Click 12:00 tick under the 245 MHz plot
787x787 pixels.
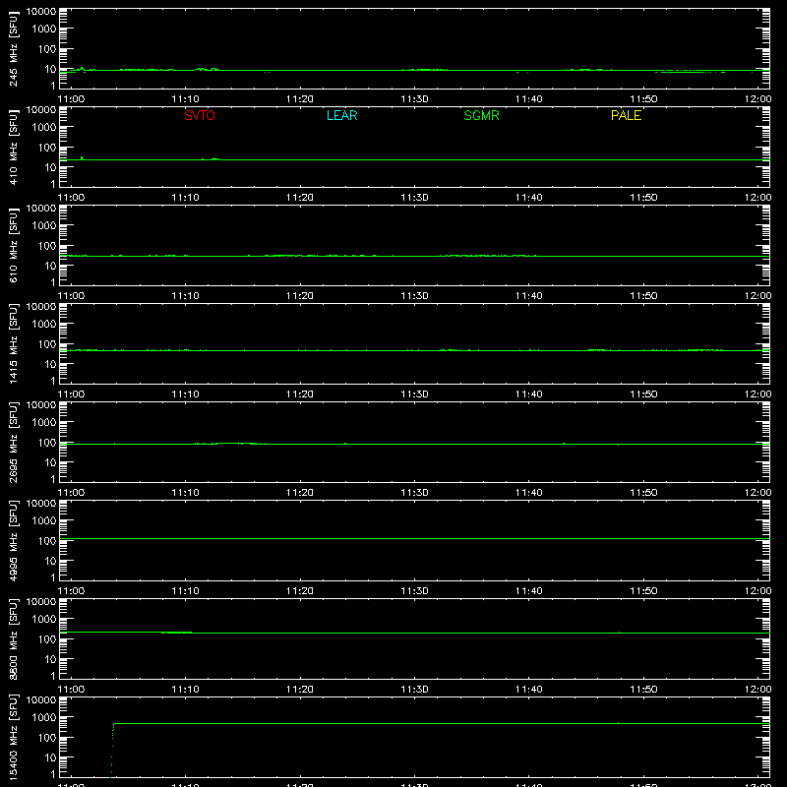(x=757, y=99)
